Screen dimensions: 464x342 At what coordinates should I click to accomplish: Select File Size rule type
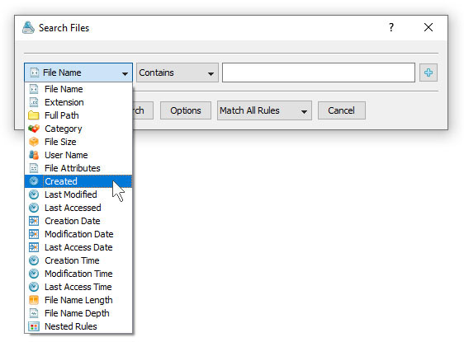click(x=78, y=142)
